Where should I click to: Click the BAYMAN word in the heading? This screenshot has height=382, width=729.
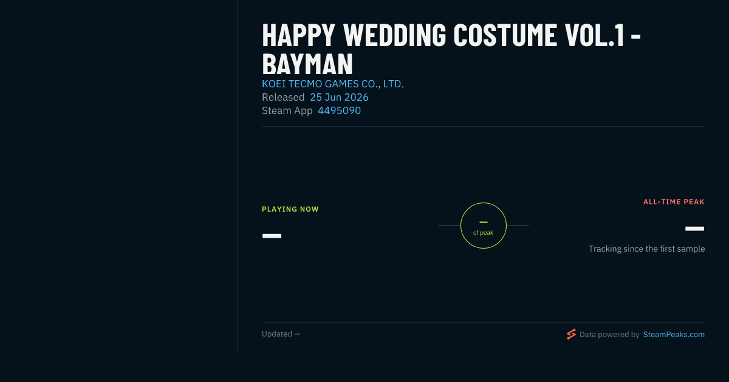pyautogui.click(x=307, y=64)
